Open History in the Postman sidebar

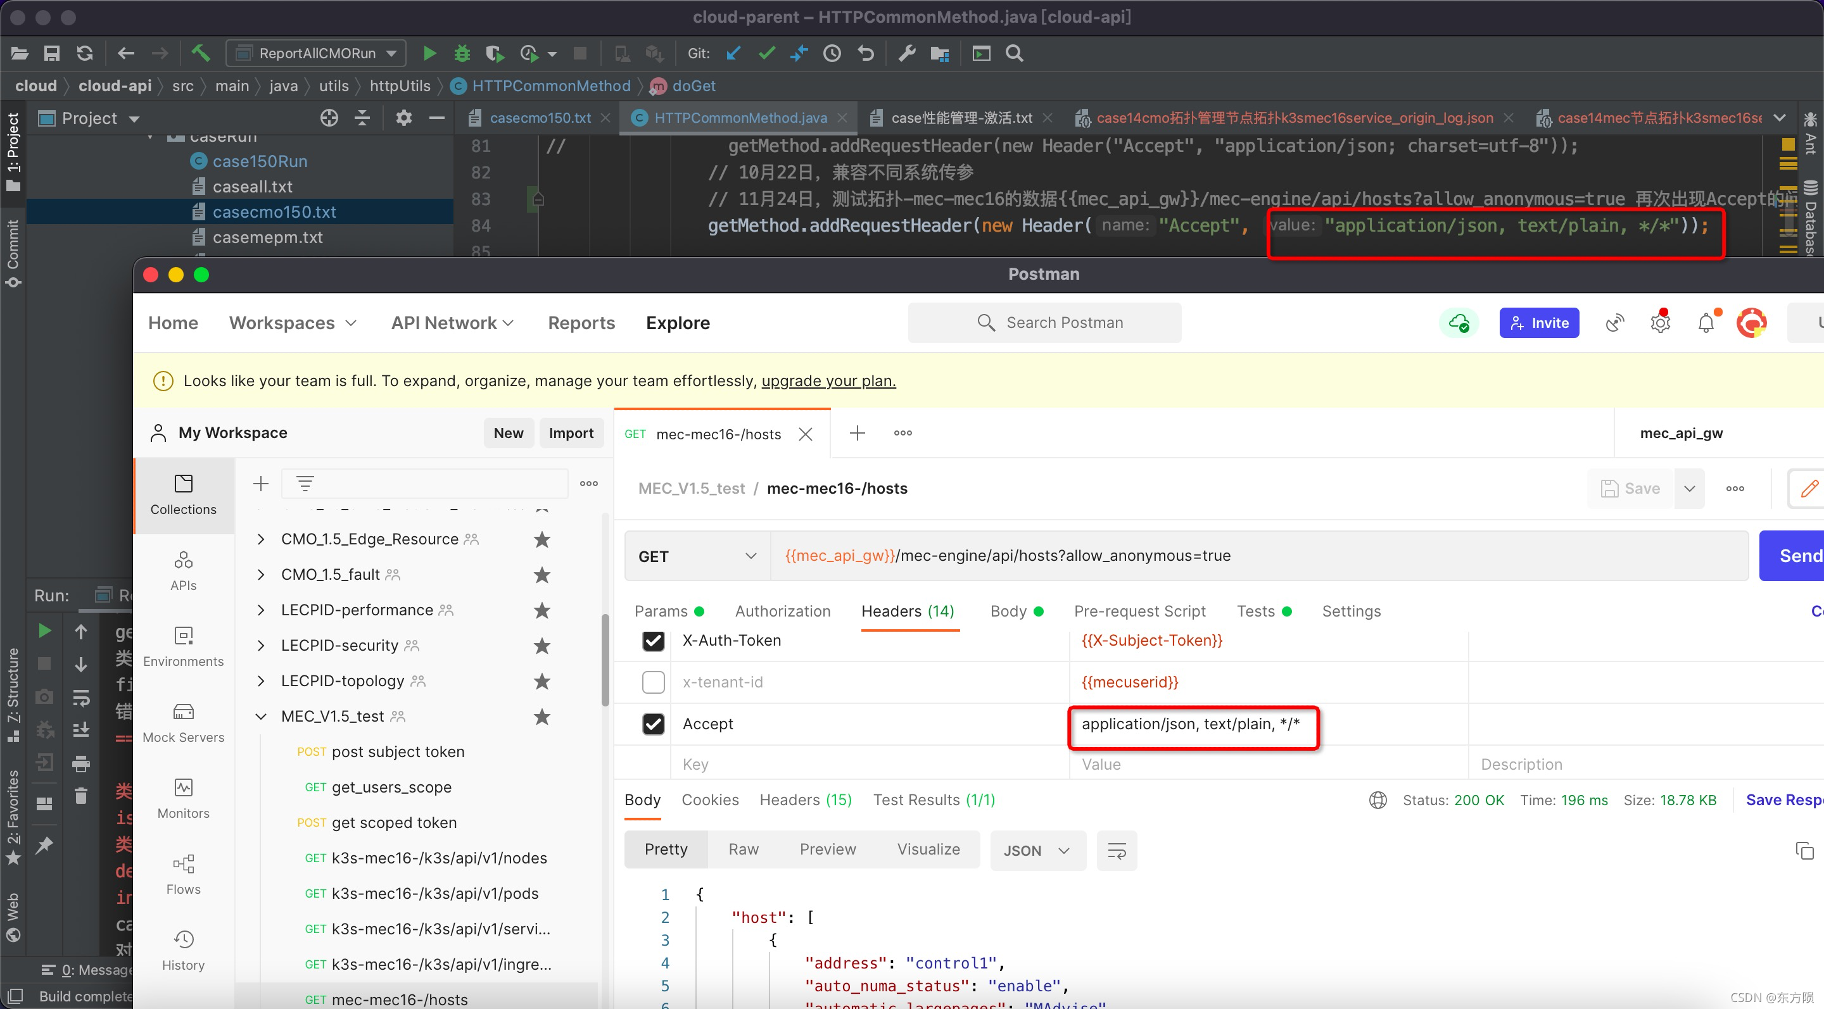click(x=182, y=949)
